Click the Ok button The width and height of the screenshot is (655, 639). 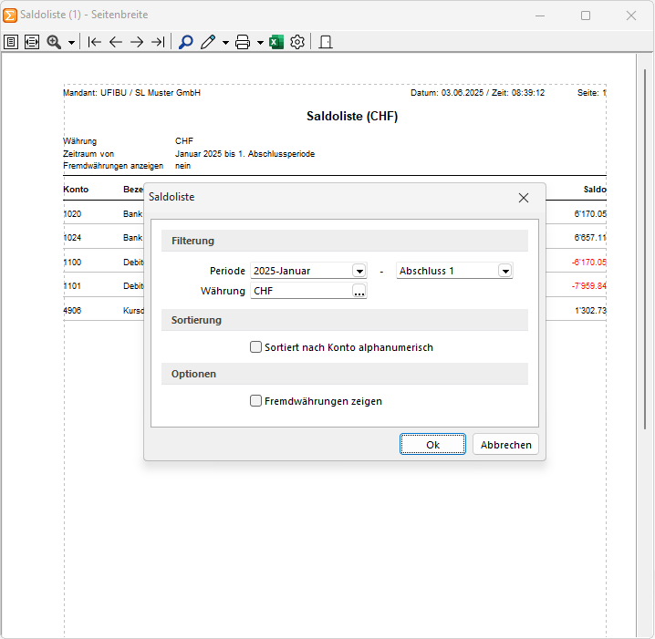point(432,445)
